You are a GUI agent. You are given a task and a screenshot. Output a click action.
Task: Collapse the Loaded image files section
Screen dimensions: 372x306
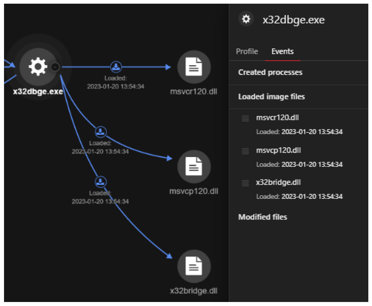[x=271, y=97]
